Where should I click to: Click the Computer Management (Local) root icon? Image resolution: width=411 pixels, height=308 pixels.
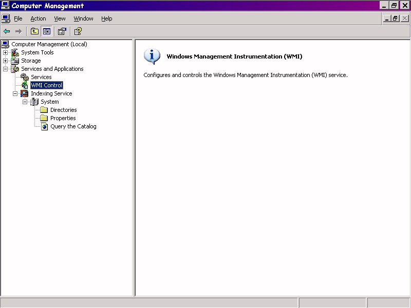[x=5, y=44]
